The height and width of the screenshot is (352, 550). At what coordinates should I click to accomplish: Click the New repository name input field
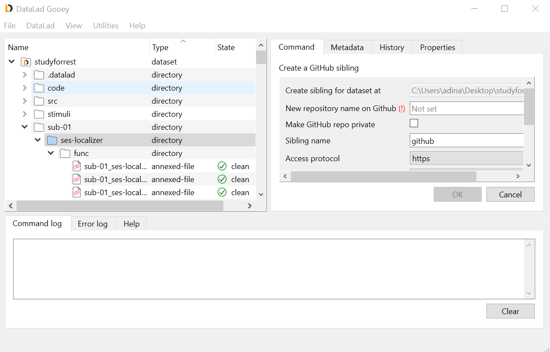466,109
